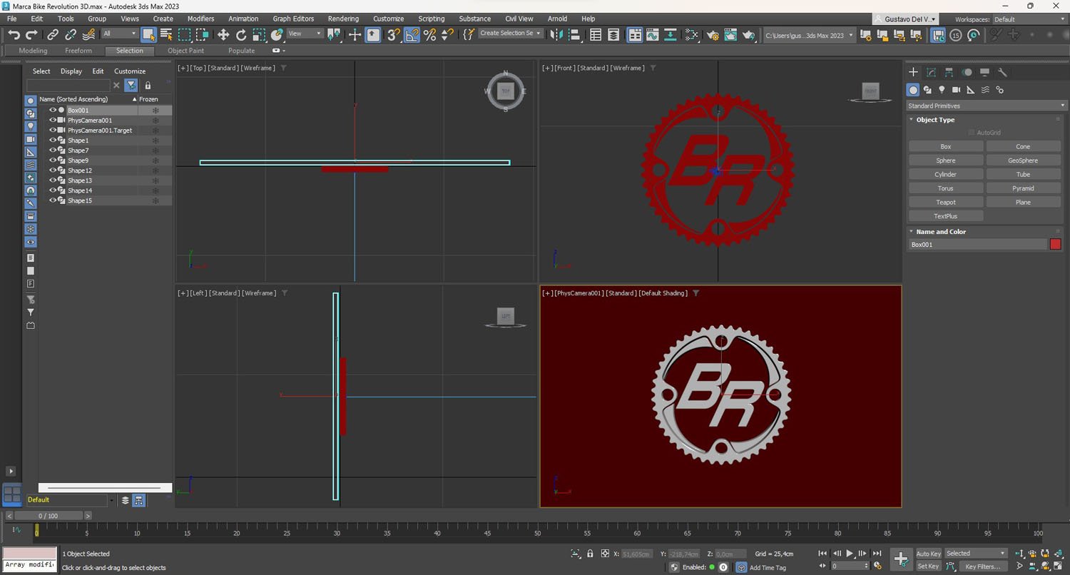Click the Unlink Selection icon

71,34
